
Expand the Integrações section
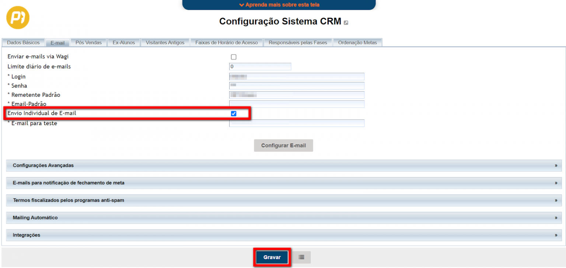[283, 235]
